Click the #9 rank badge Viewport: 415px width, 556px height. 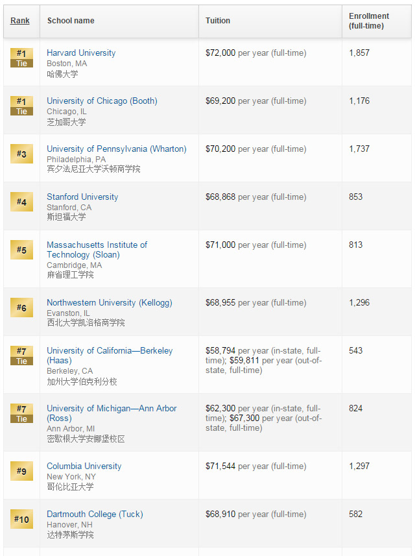point(21,471)
